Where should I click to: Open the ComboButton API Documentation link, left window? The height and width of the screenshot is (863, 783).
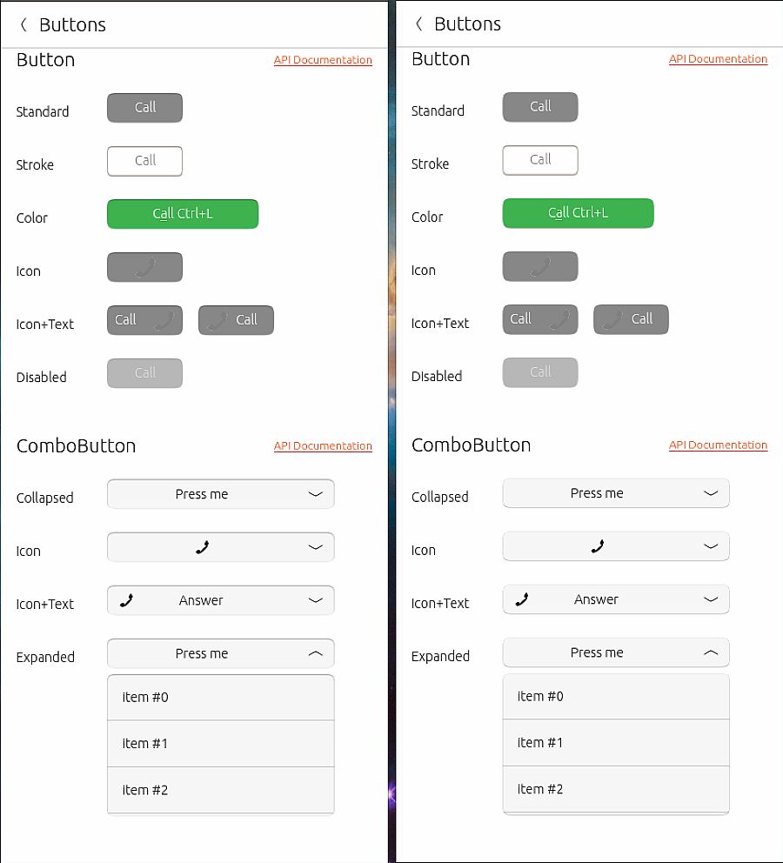coord(323,446)
